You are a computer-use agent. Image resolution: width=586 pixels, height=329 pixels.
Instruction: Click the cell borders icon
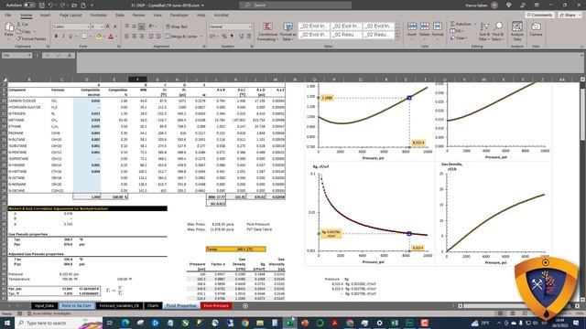(x=84, y=37)
